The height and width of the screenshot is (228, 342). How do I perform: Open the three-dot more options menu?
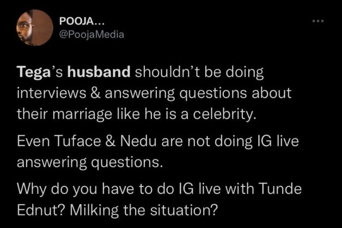click(318, 21)
